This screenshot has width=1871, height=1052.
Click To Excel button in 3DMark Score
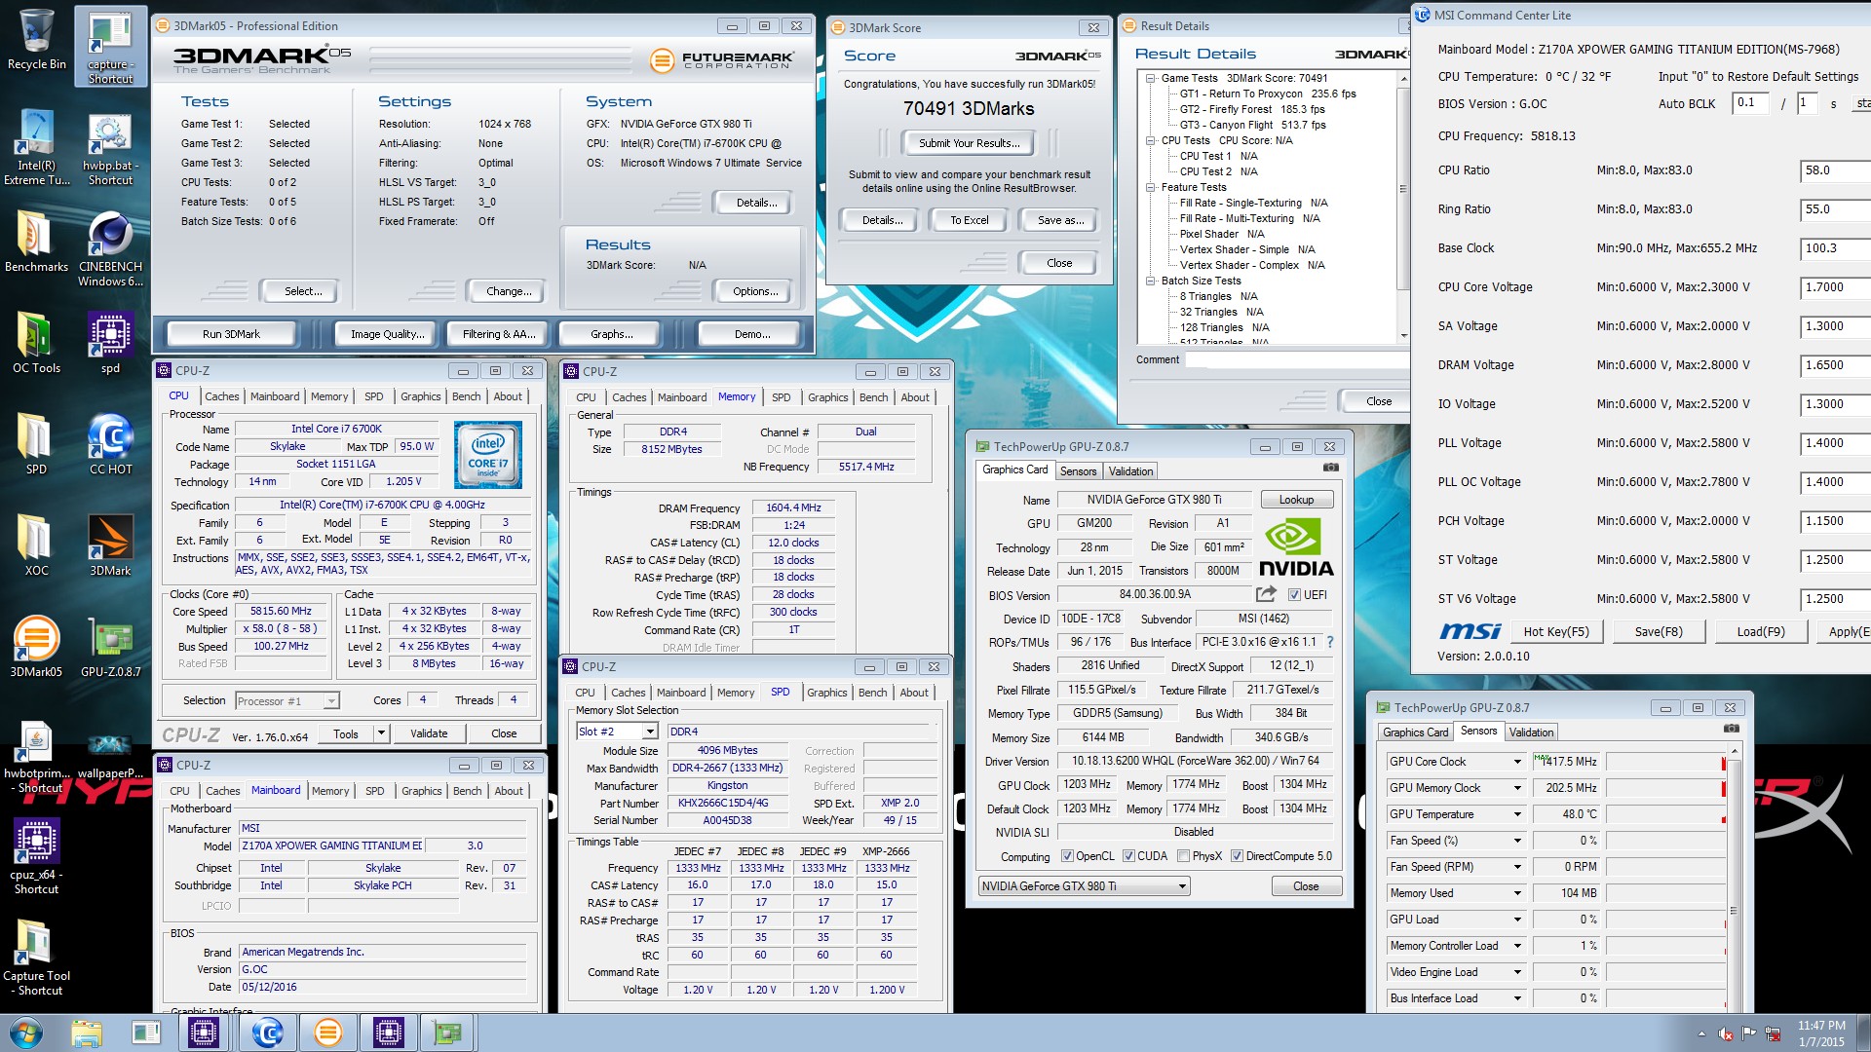tap(970, 220)
